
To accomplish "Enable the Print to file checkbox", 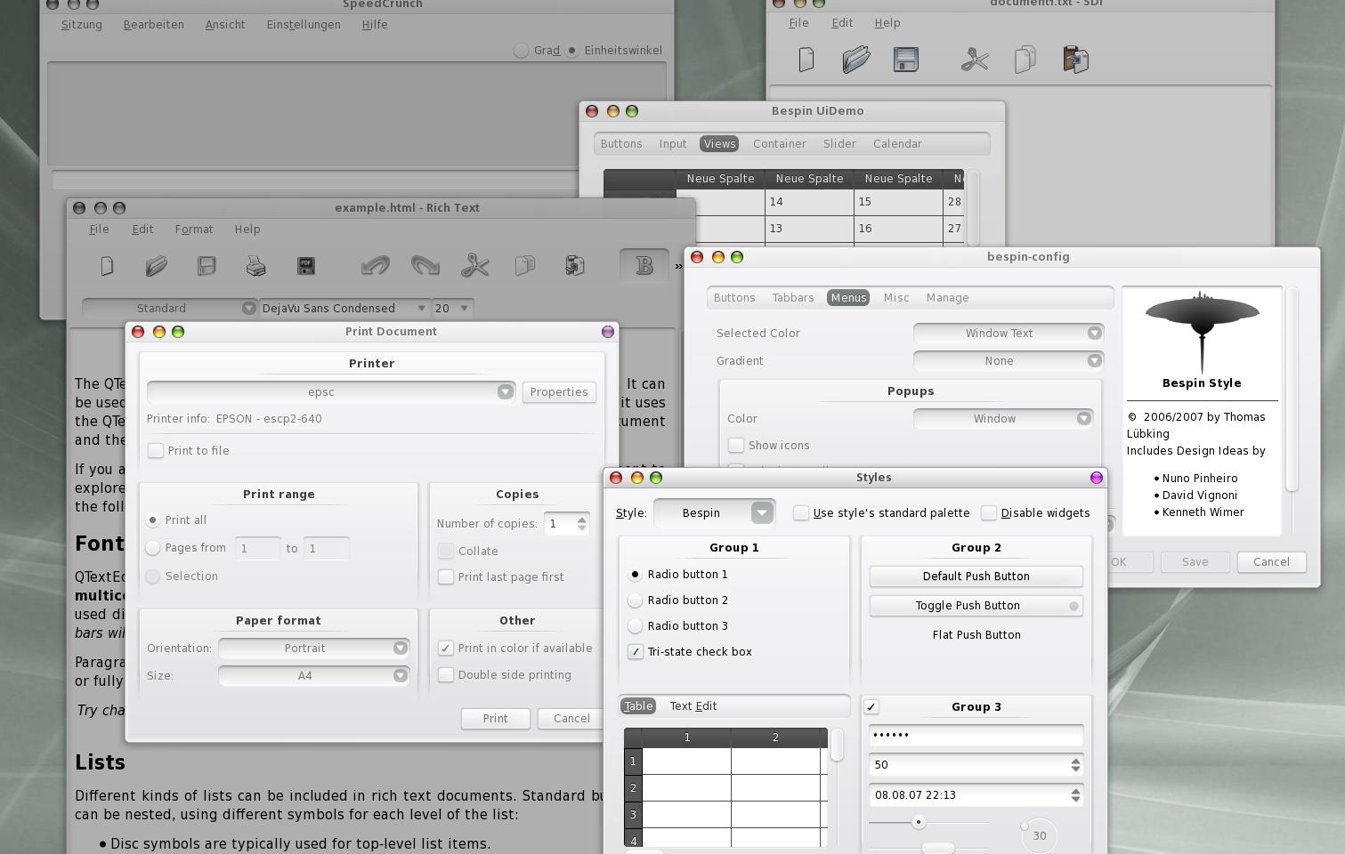I will point(156,450).
